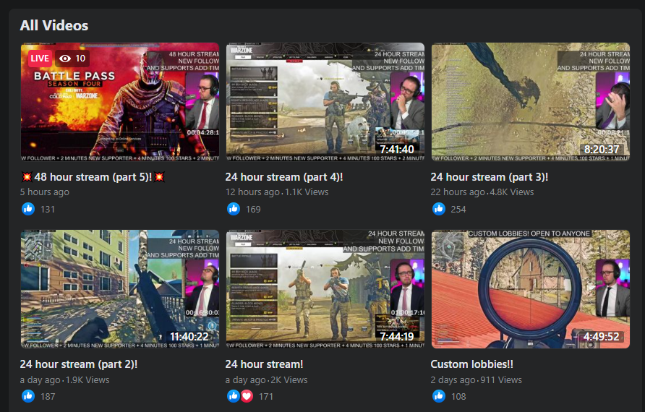Open the 24 hour stream part 3 thumbnail
The width and height of the screenshot is (645, 412).
point(530,102)
